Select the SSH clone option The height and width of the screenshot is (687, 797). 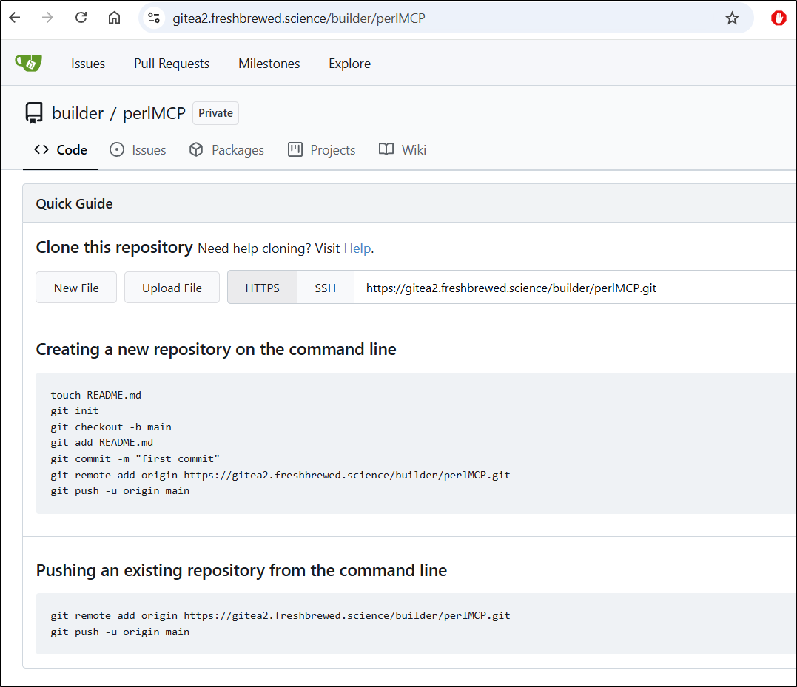pos(326,288)
